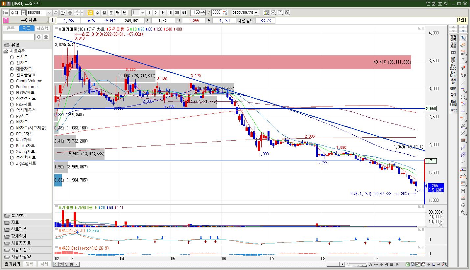Click the indicator search input box
This screenshot has width=470, height=270.
[19, 37]
